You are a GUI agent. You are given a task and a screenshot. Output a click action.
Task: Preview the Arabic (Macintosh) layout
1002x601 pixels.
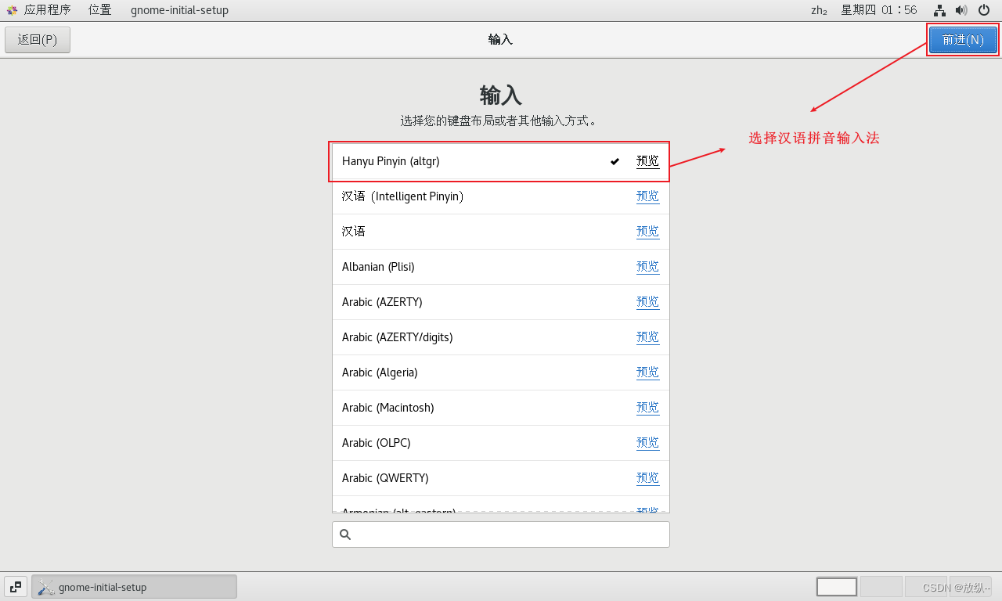coord(647,408)
